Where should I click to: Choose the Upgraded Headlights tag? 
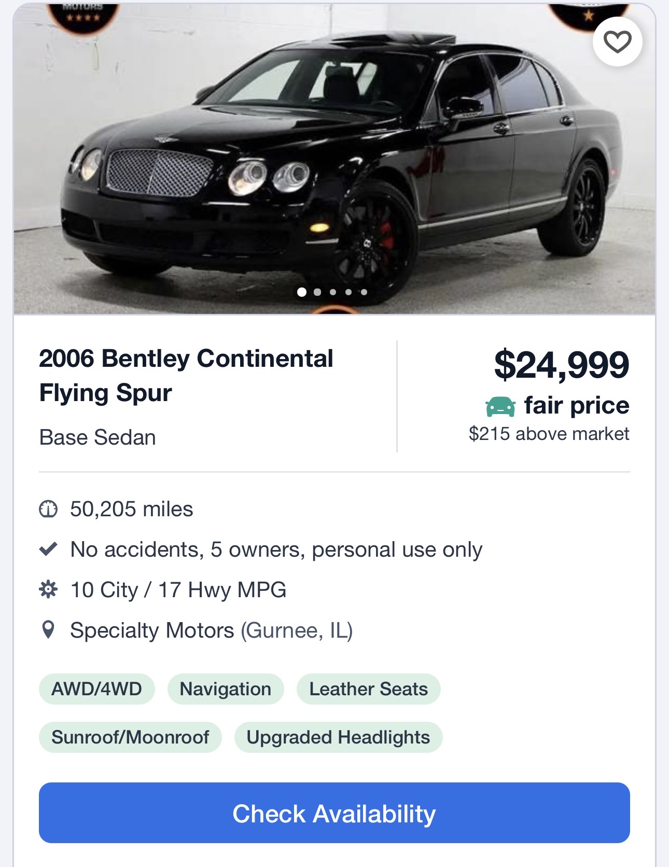[338, 737]
